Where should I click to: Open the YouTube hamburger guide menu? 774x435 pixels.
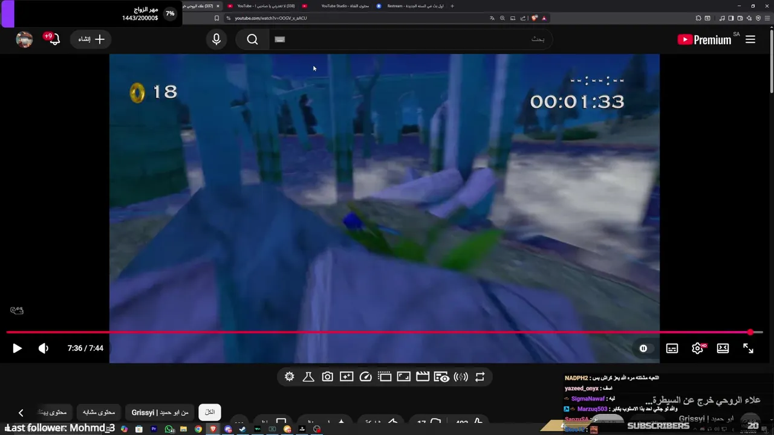tap(750, 39)
